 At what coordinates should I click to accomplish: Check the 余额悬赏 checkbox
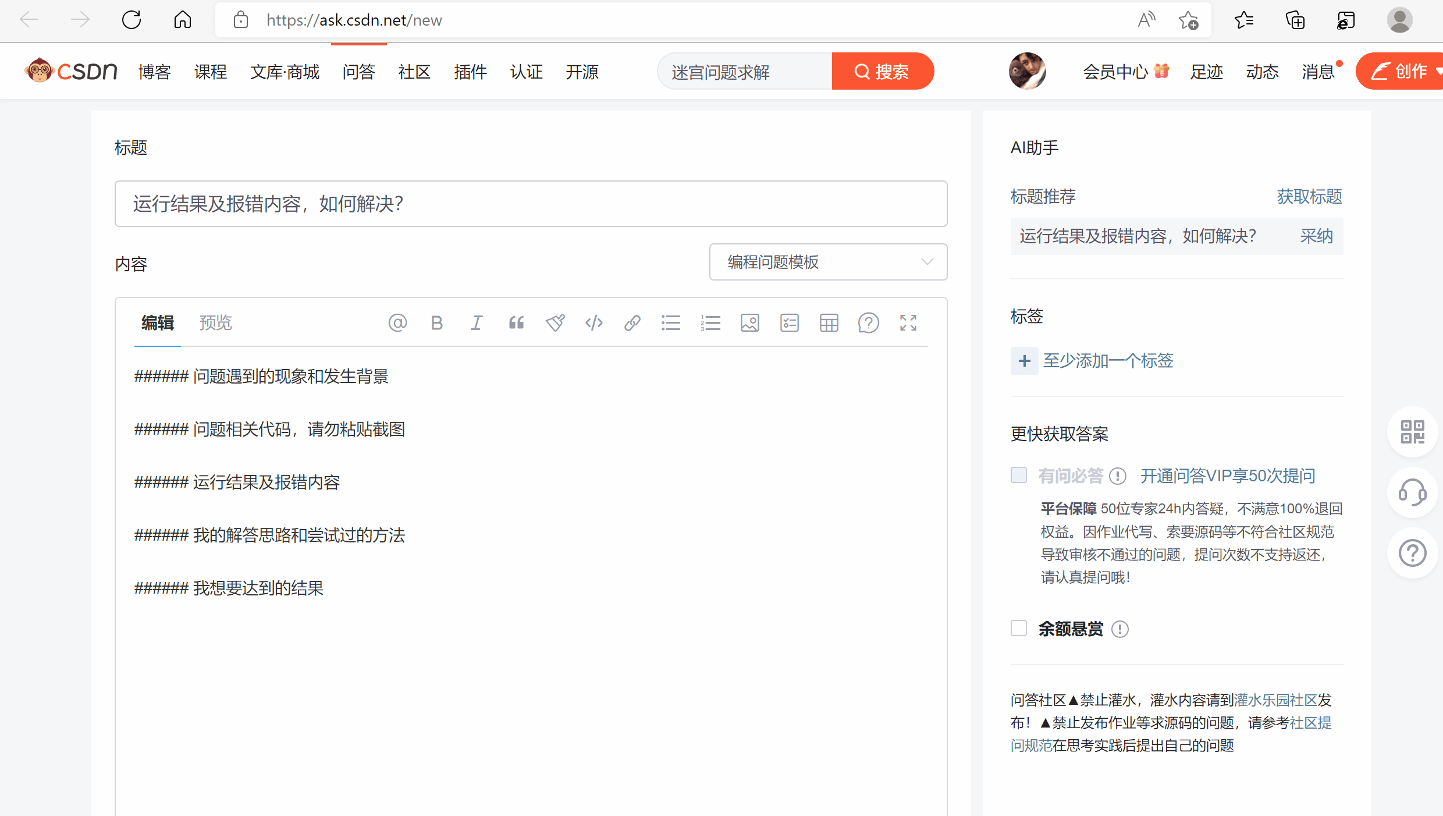coord(1019,628)
